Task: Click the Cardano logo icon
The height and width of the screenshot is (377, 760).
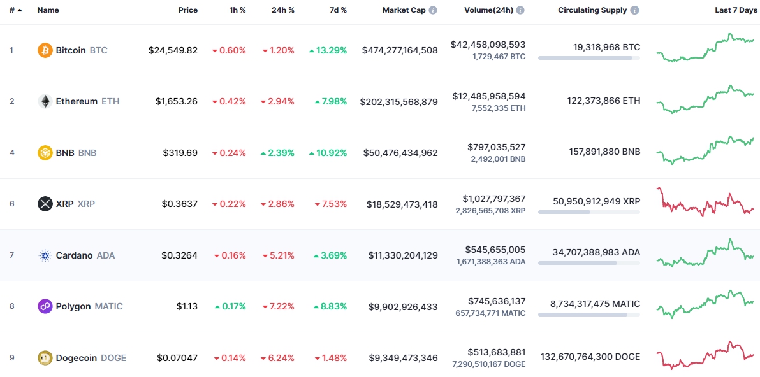Action: (45, 255)
